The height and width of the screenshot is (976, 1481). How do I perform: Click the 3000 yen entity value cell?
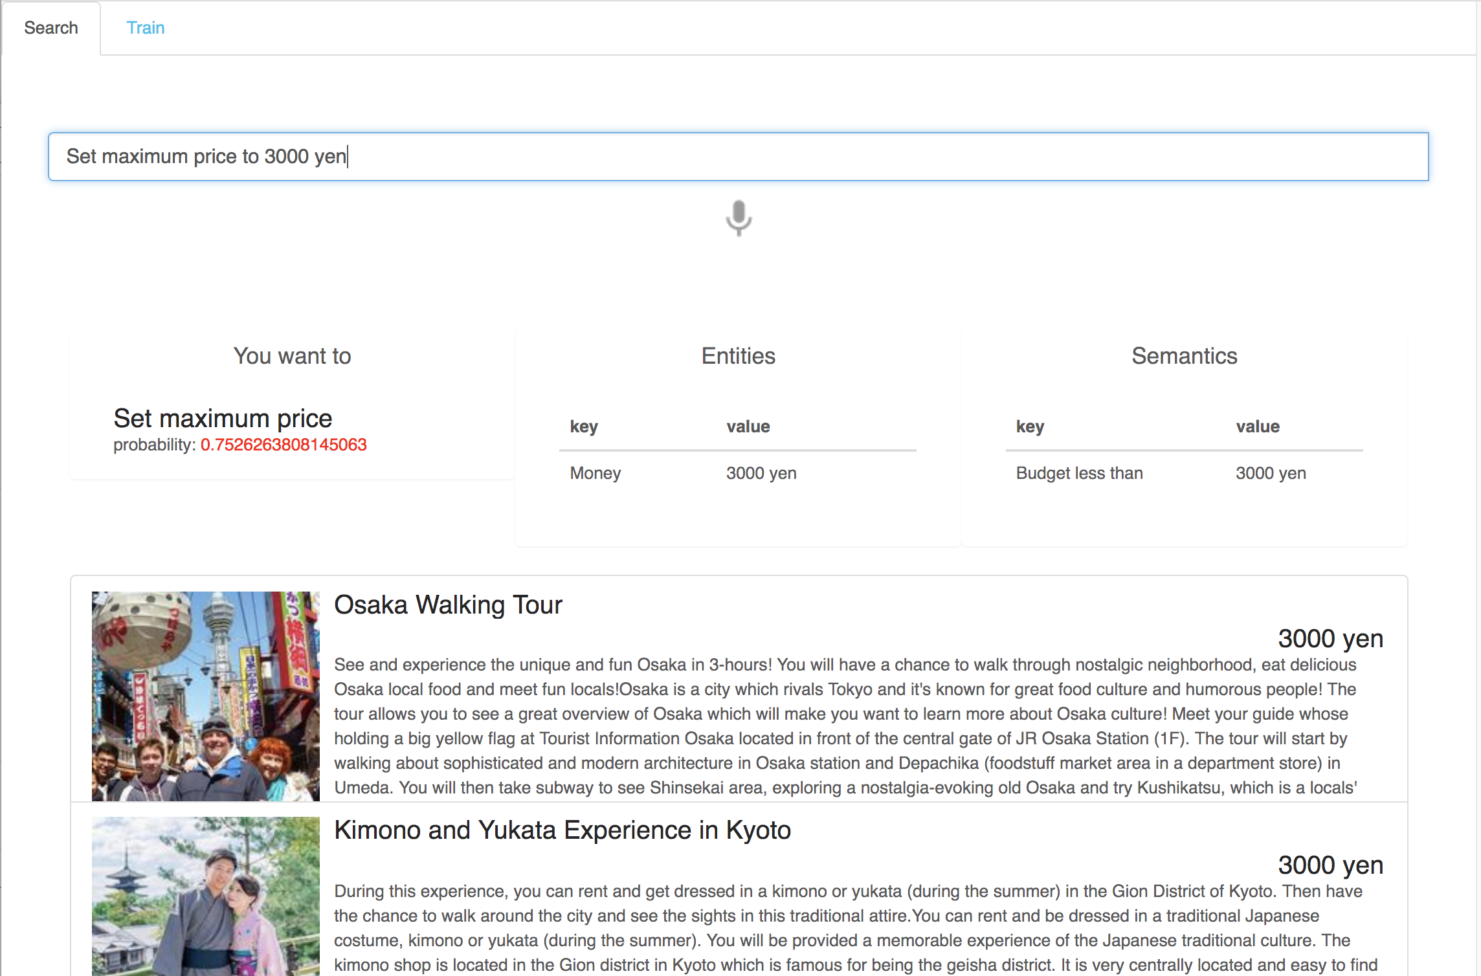click(761, 473)
